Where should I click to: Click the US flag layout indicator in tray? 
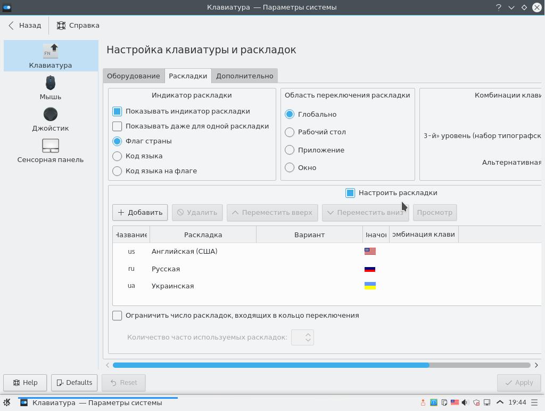tap(455, 402)
